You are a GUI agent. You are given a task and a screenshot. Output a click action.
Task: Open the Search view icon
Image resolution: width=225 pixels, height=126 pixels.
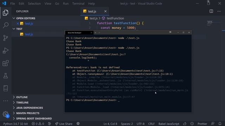pyautogui.click(x=6, y=25)
